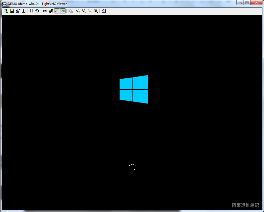The image size is (264, 212).
Task: Select the Auto zoom magnifier icon
Action: point(96,11)
